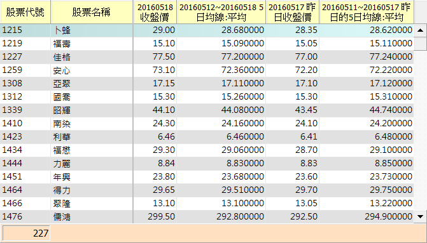The width and height of the screenshot is (427, 243).
Task: Click closing price 29.00 for 卜蜂
Action: point(164,30)
